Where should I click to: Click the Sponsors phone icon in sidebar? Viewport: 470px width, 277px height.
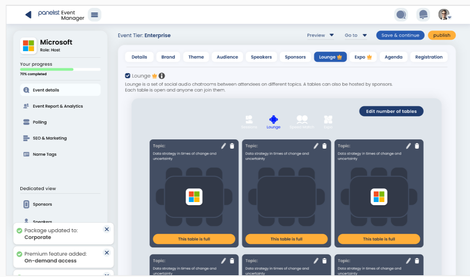point(26,204)
